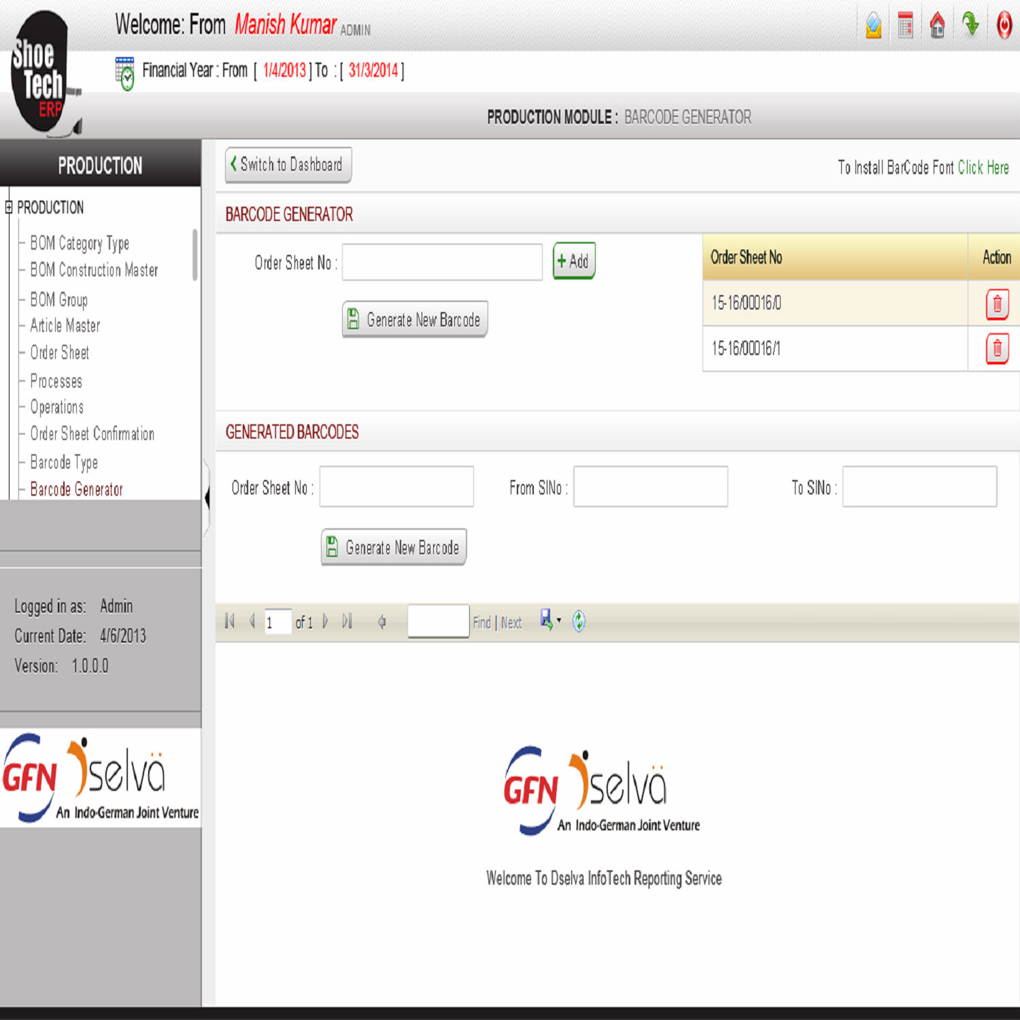
Task: Log out using red power icon
Action: point(1004,26)
